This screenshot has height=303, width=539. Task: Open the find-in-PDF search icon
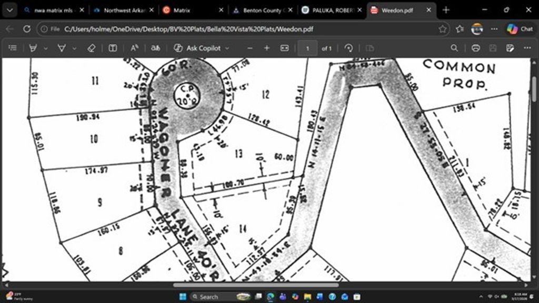point(454,48)
